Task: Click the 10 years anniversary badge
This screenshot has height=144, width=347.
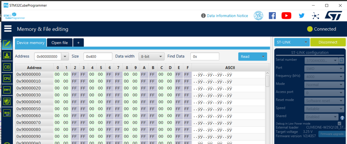Action: coord(258,16)
